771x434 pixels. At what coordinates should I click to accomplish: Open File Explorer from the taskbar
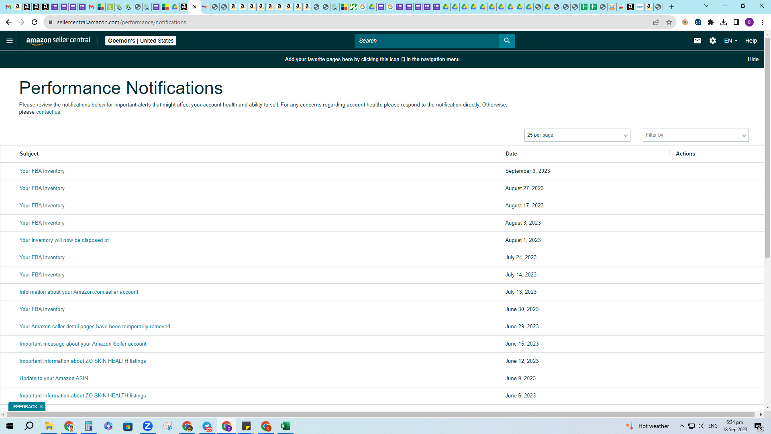49,426
